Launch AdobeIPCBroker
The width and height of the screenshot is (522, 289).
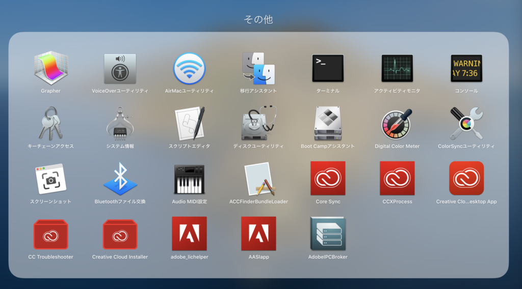click(328, 234)
